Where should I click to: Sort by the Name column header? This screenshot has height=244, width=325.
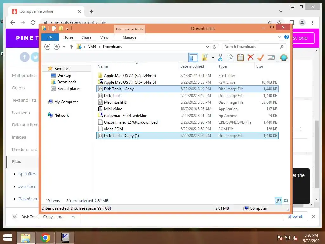click(137, 66)
